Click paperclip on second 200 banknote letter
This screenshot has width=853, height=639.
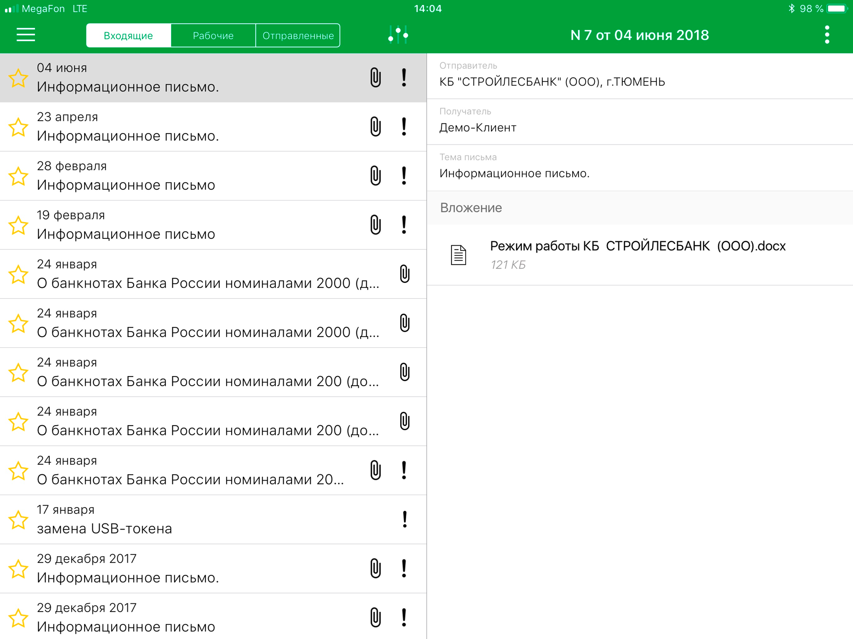point(405,421)
